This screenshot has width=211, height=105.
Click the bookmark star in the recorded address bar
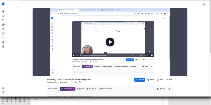pyautogui.click(x=138, y=14)
